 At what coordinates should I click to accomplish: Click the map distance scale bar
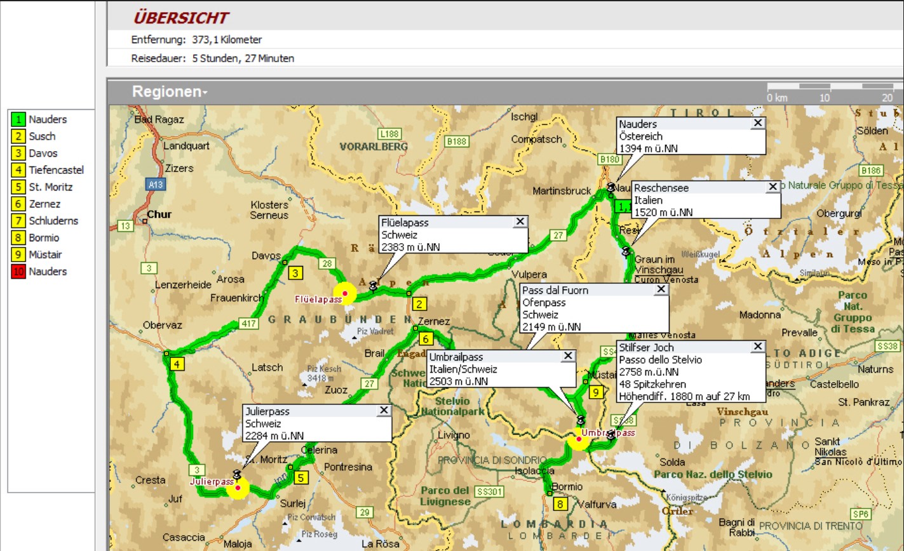click(832, 86)
